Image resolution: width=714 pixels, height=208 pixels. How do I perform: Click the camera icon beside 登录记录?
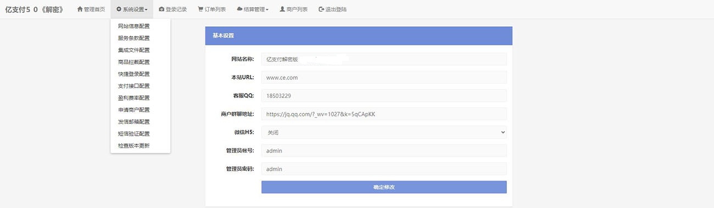[161, 9]
